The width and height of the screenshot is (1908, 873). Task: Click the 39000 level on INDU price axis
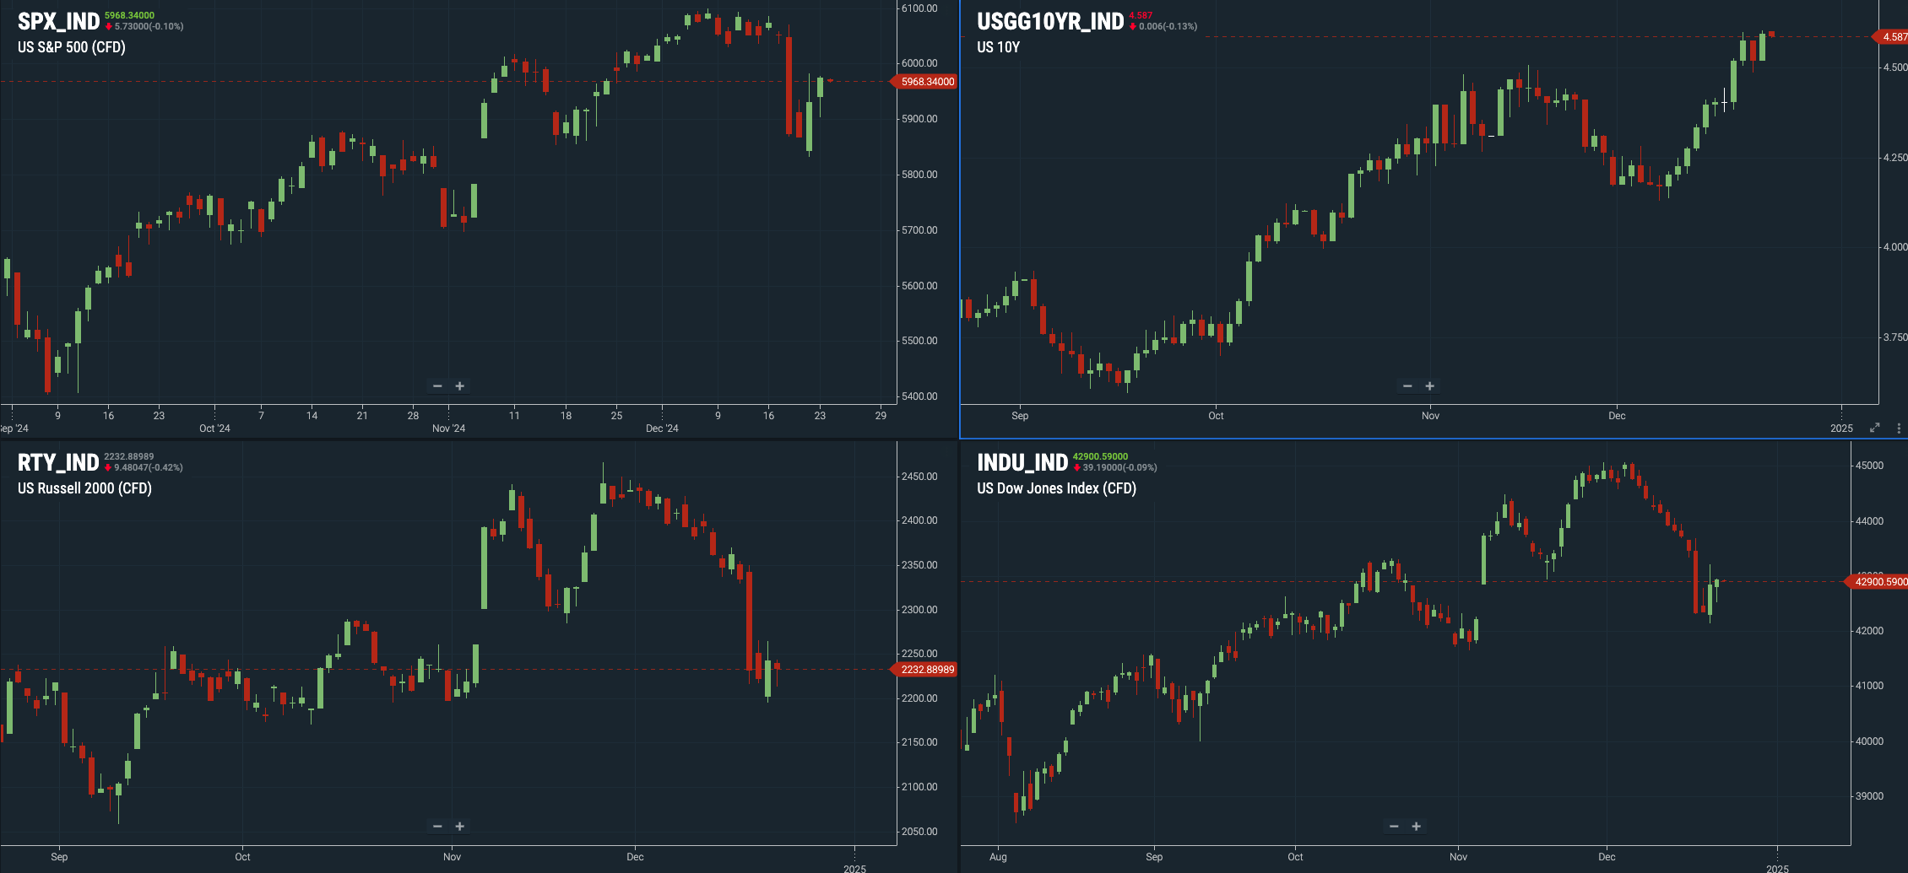(x=1869, y=796)
